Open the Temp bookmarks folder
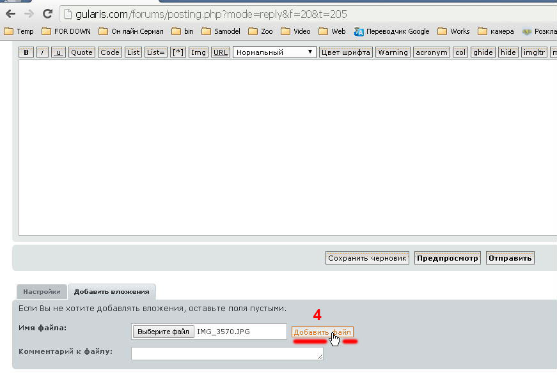The width and height of the screenshot is (557, 375). (19, 31)
